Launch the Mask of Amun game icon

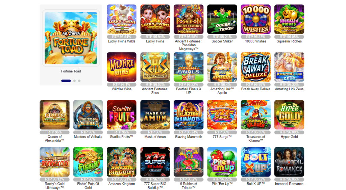(155, 115)
